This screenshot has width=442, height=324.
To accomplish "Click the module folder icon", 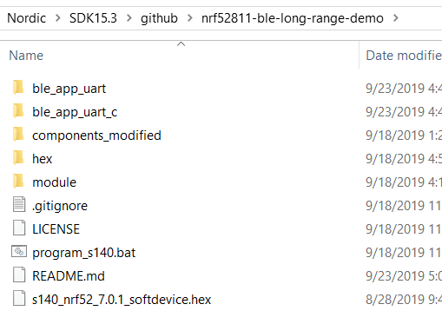I will [18, 182].
